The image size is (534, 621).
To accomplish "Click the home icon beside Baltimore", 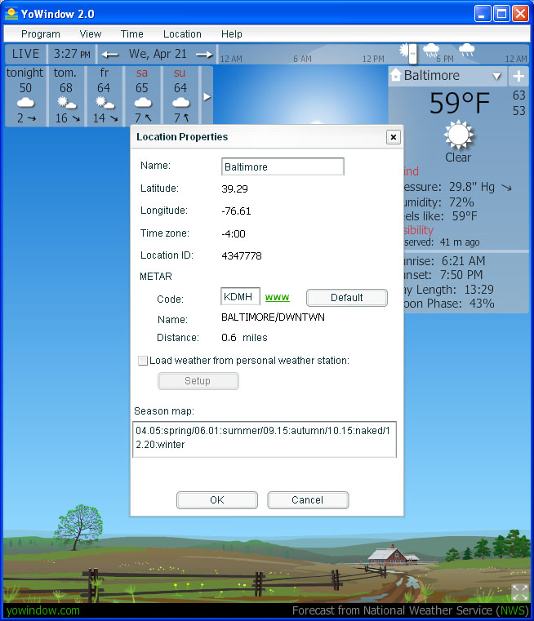I will (x=395, y=75).
